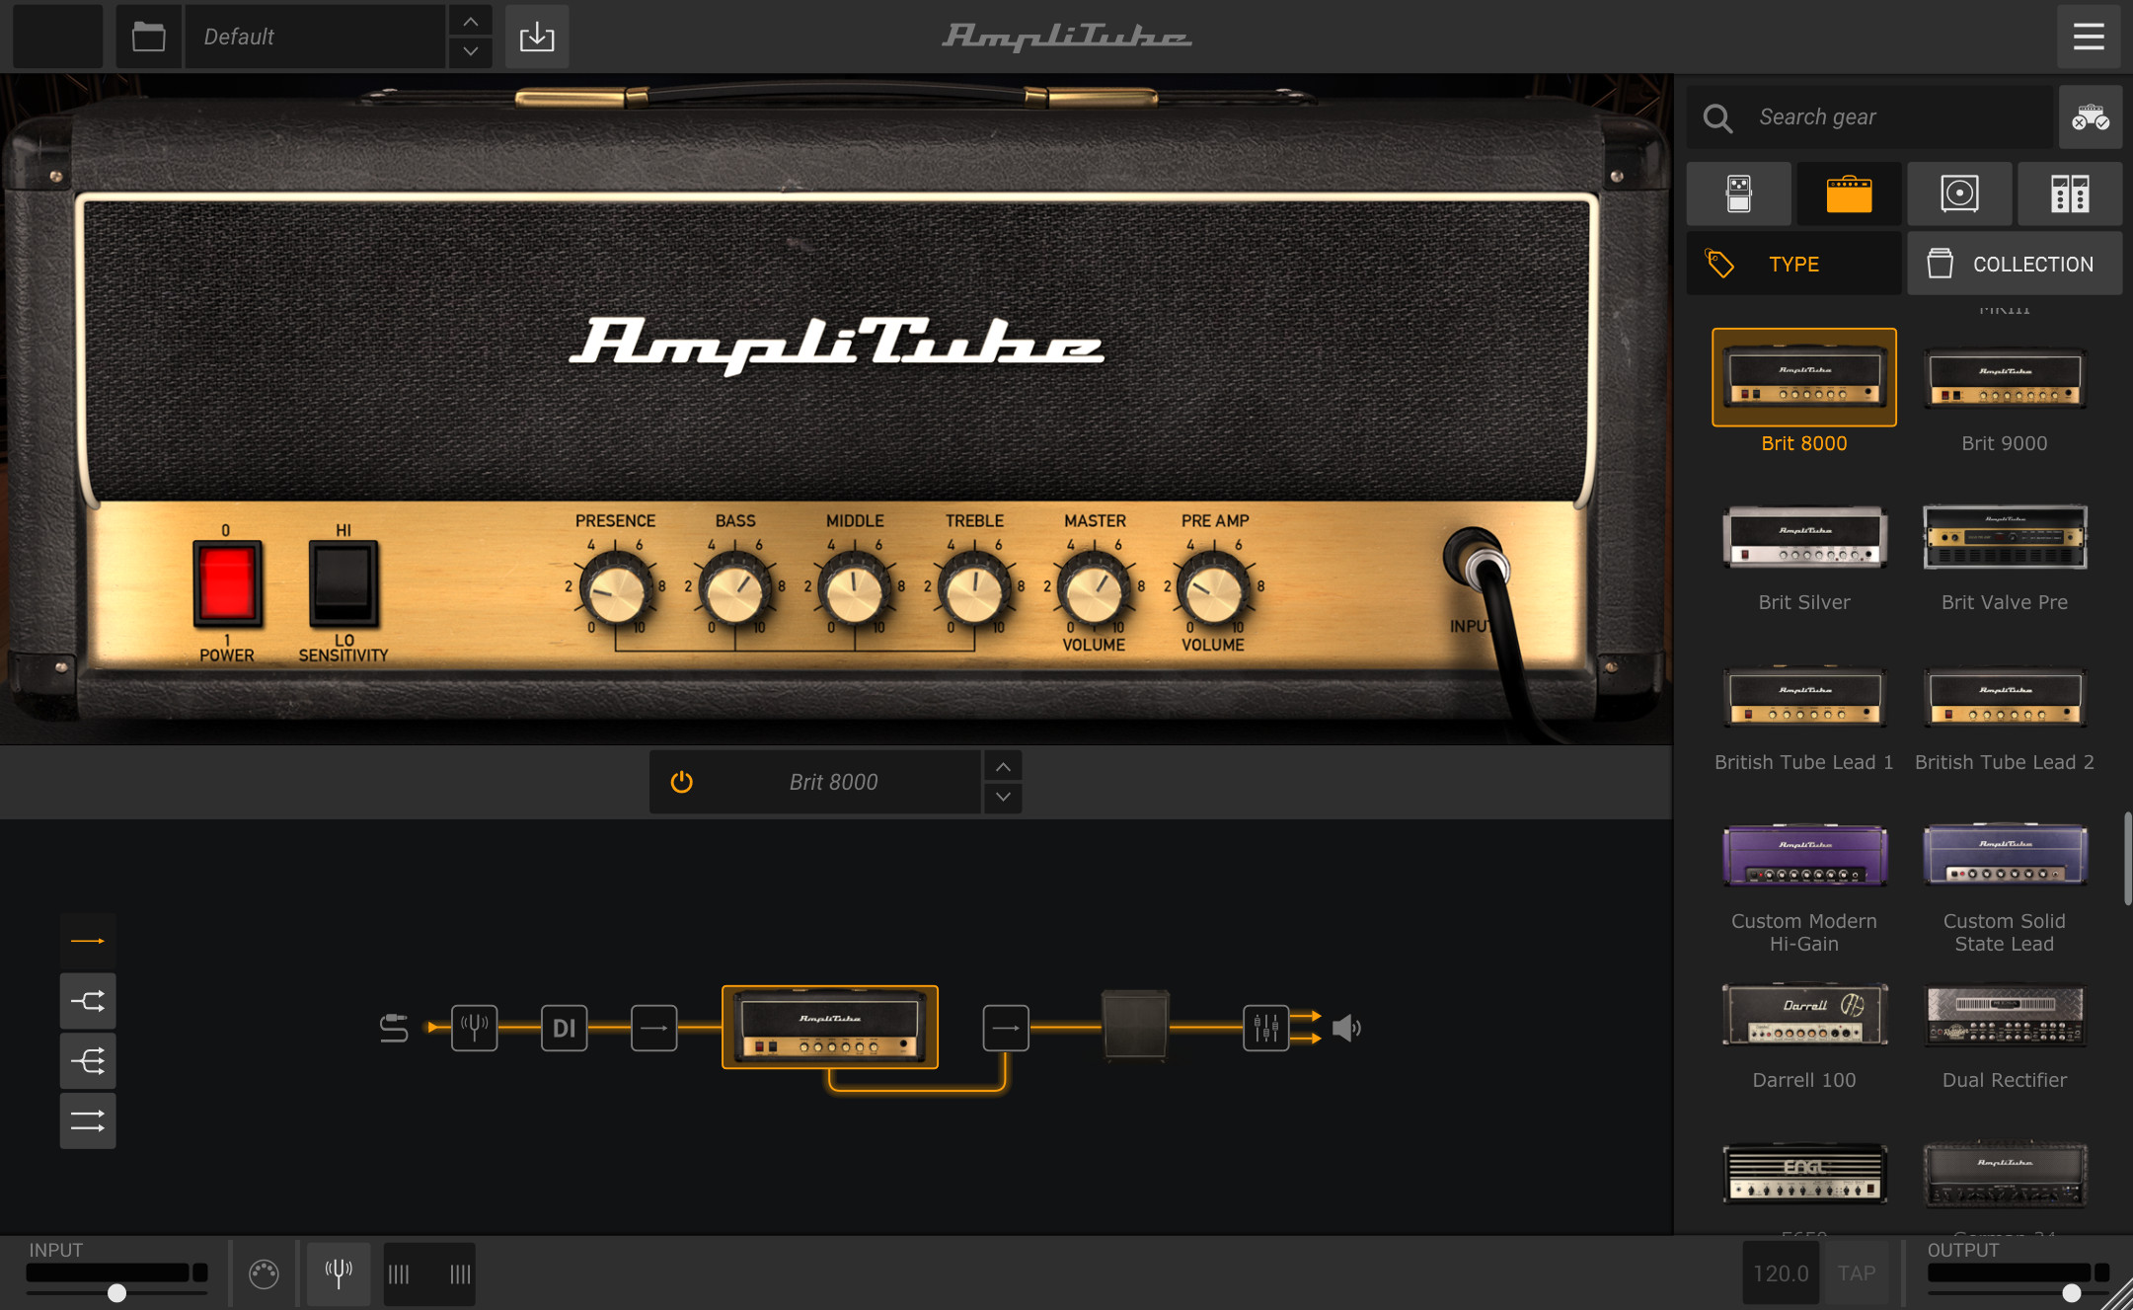
Task: Choose Custom Solid State Lead amp
Action: [2005, 855]
